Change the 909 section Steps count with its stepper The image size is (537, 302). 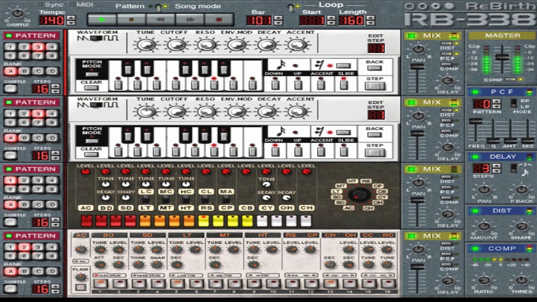(x=55, y=289)
